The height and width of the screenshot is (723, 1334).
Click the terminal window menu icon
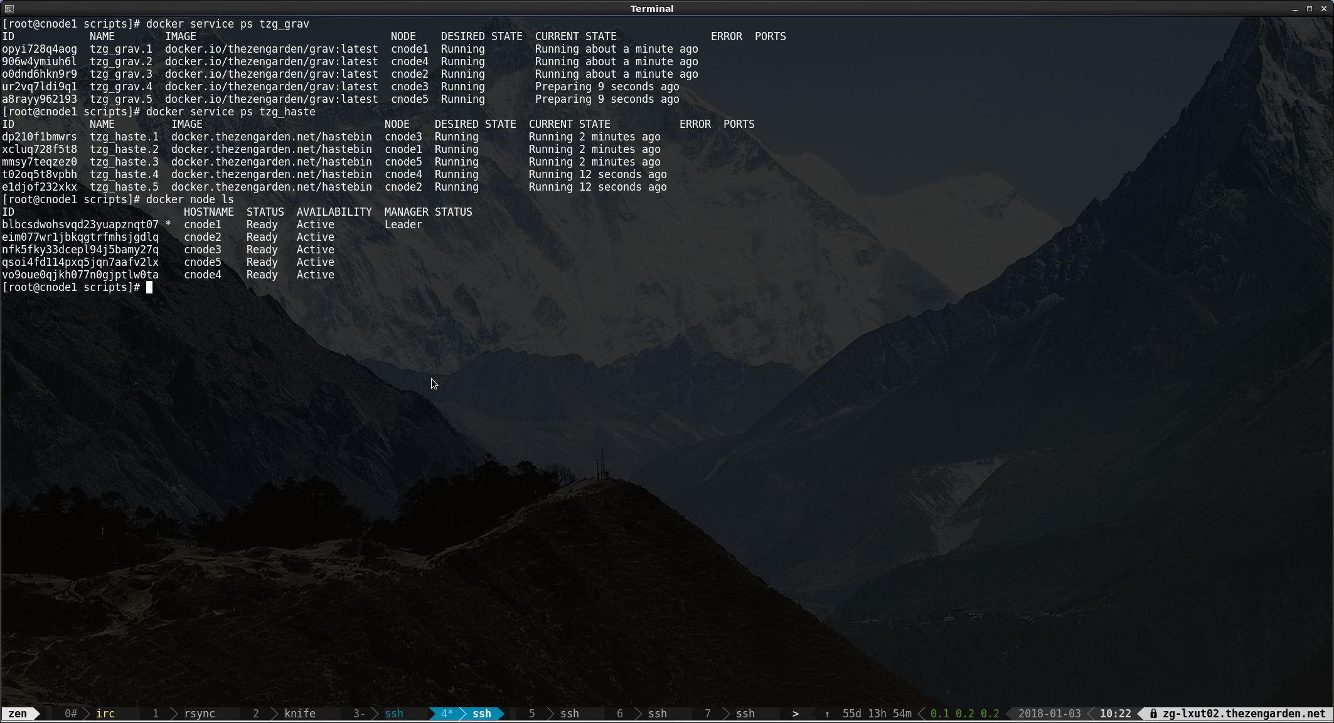9,9
